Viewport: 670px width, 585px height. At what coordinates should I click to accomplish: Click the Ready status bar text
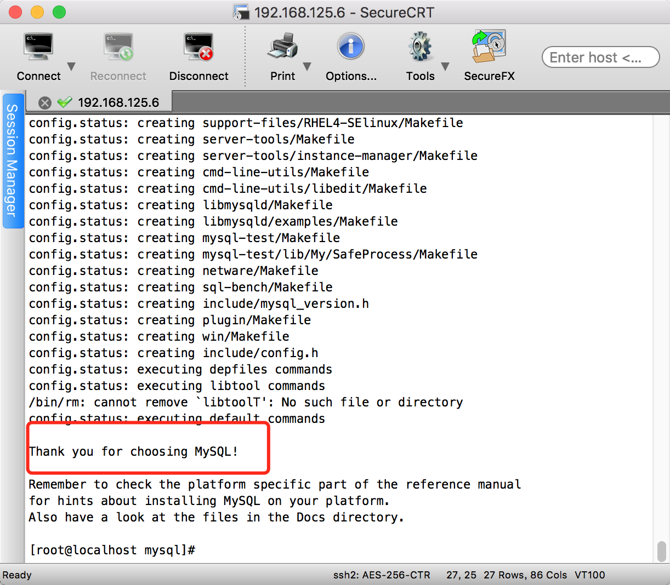pyautogui.click(x=17, y=575)
